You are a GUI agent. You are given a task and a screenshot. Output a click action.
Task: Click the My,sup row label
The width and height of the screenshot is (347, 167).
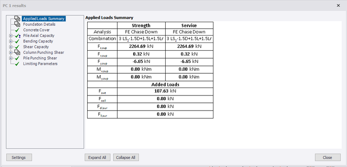point(102,77)
